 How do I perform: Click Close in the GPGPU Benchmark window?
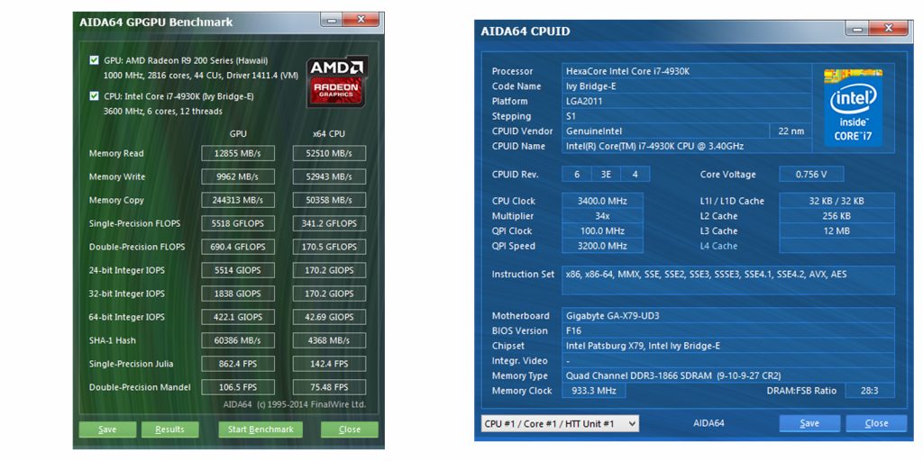pyautogui.click(x=350, y=429)
